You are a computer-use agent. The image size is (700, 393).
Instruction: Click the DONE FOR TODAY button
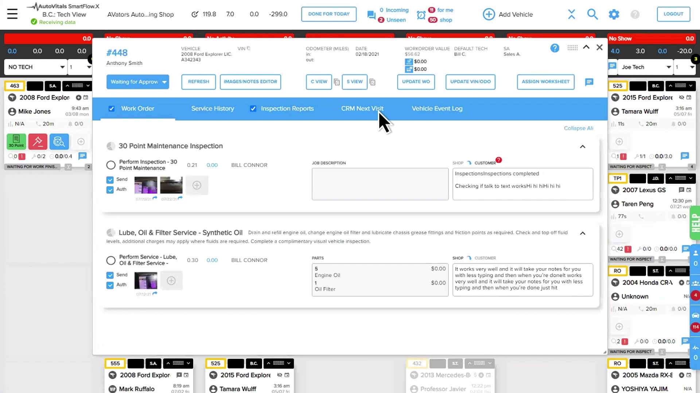point(328,14)
